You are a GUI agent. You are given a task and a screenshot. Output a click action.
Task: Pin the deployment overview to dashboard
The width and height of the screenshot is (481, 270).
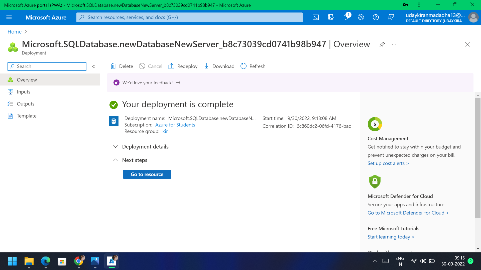coord(382,44)
